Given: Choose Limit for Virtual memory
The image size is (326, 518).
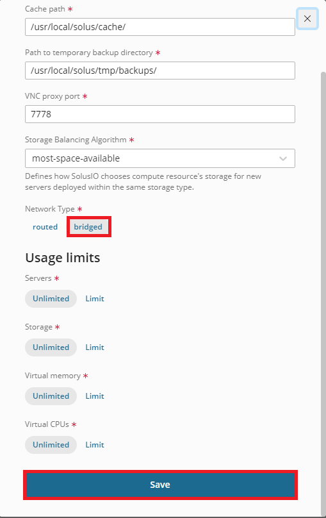Looking at the screenshot, I should (95, 396).
